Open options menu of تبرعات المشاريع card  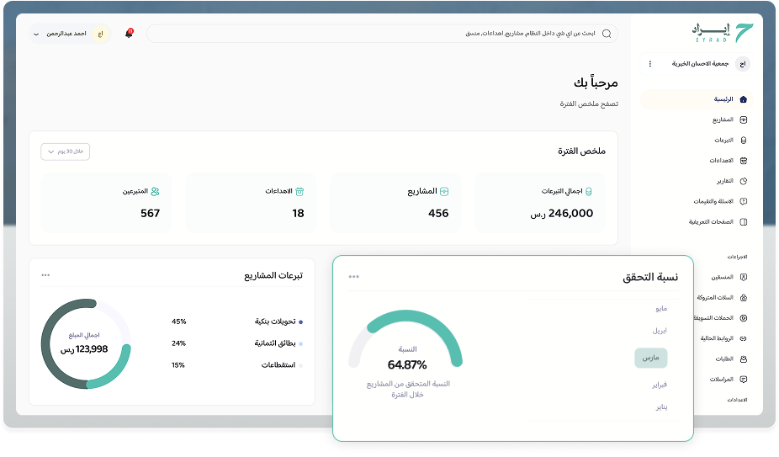point(45,275)
